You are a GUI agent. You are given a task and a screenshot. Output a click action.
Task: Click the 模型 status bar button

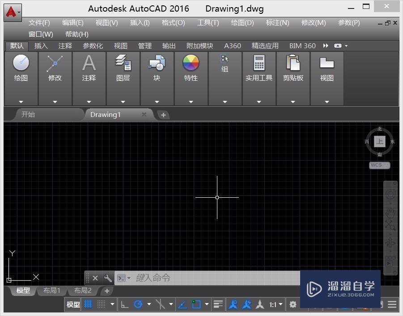73,304
